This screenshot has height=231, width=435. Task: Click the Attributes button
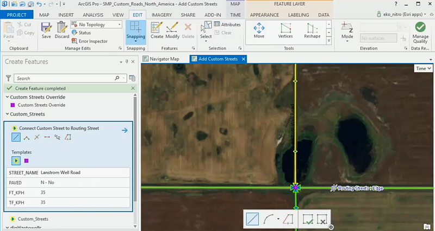pyautogui.click(x=227, y=24)
